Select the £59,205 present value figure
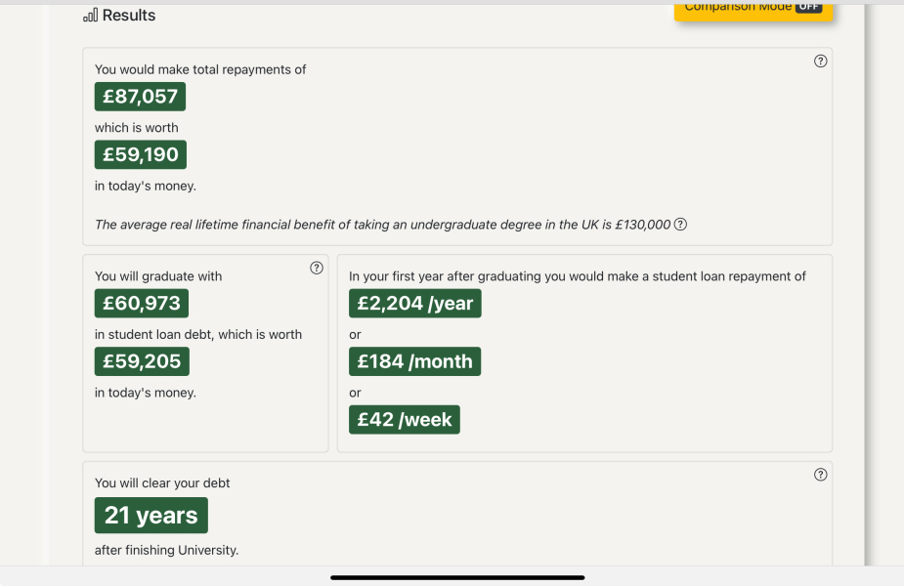 [141, 361]
